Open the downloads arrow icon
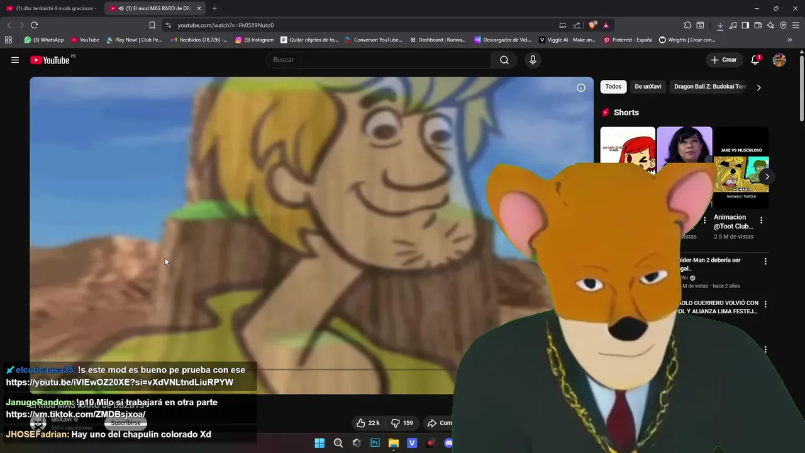This screenshot has height=453, width=805. click(x=720, y=25)
